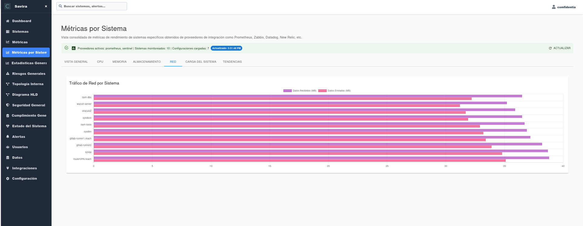Click the Seguridad General shield icon
This screenshot has height=226, width=583.
pyautogui.click(x=8, y=105)
